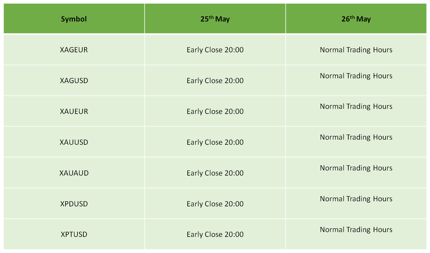
Task: Click the XAUUSD symbol cell
Action: [x=74, y=142]
